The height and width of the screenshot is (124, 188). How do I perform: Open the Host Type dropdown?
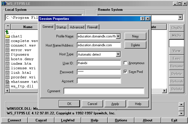point(118,54)
